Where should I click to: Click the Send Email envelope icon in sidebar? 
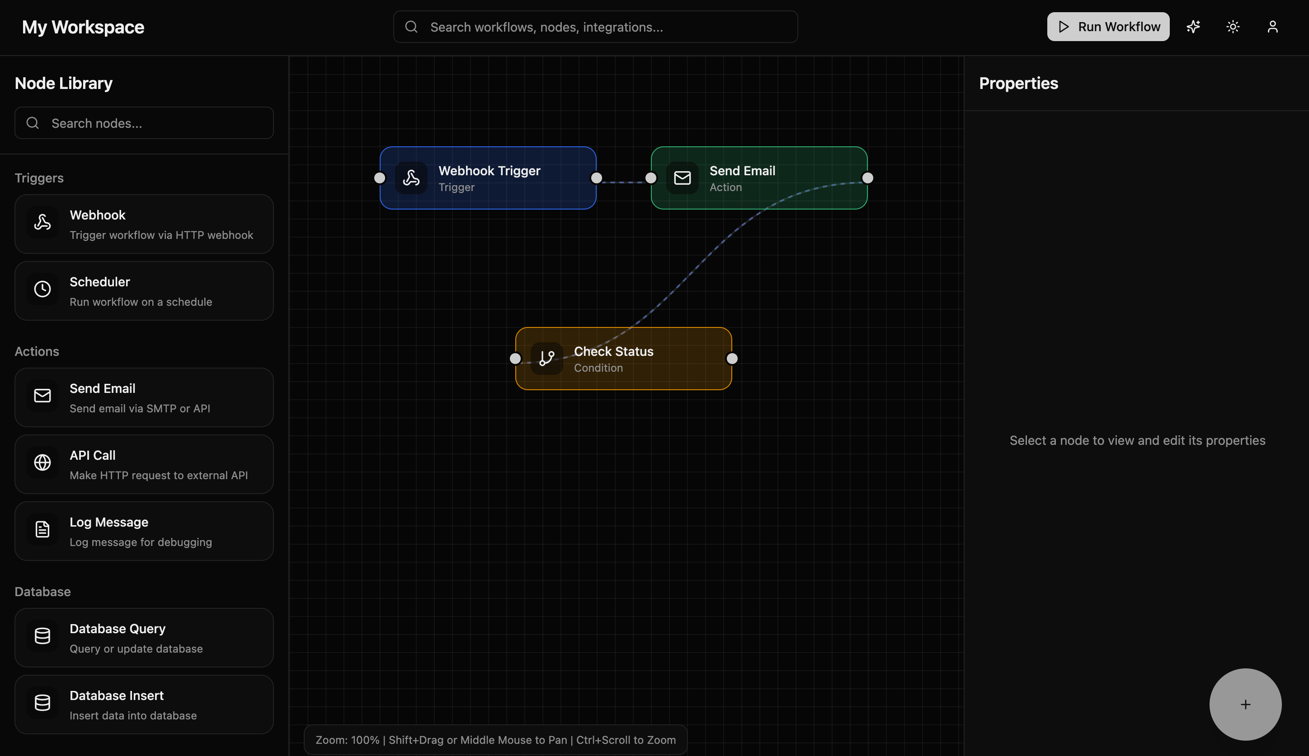coord(42,396)
